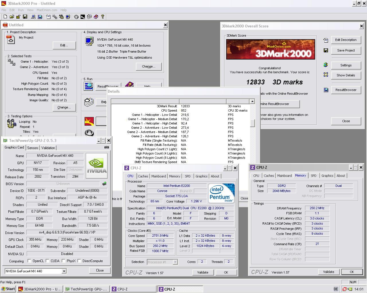367x293 pixels.
Task: Click the Overall Score Close button
Action: point(346,121)
